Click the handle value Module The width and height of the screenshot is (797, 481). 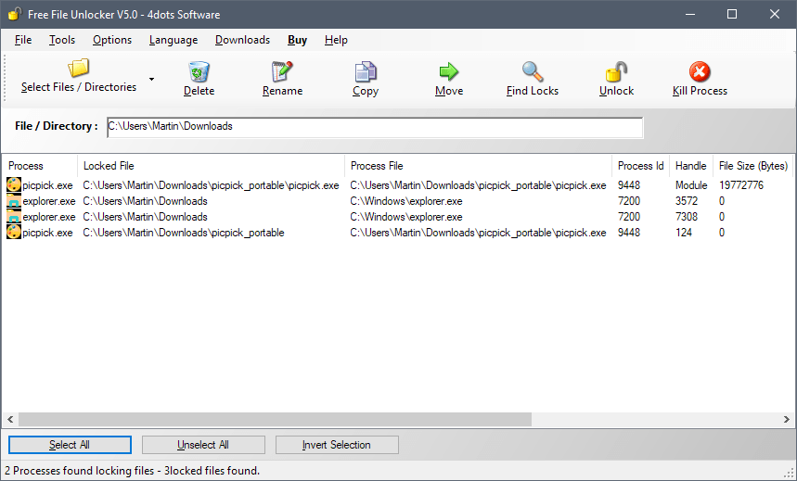691,185
